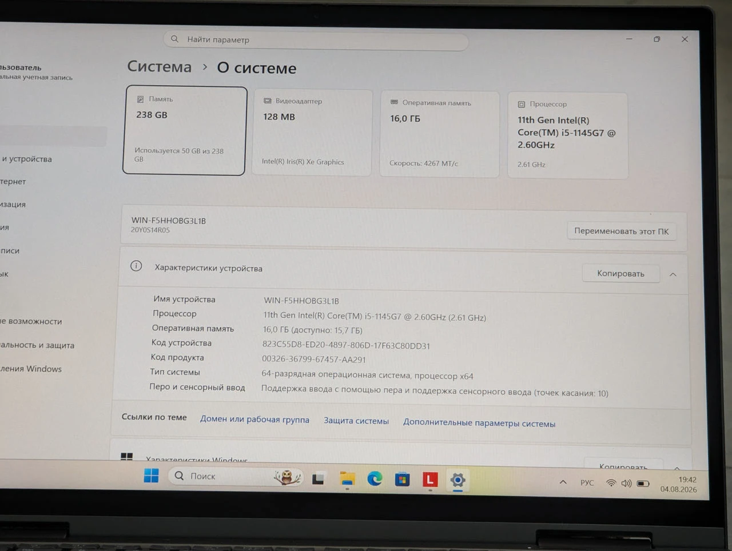Click the Settings gear taskbar icon

457,480
